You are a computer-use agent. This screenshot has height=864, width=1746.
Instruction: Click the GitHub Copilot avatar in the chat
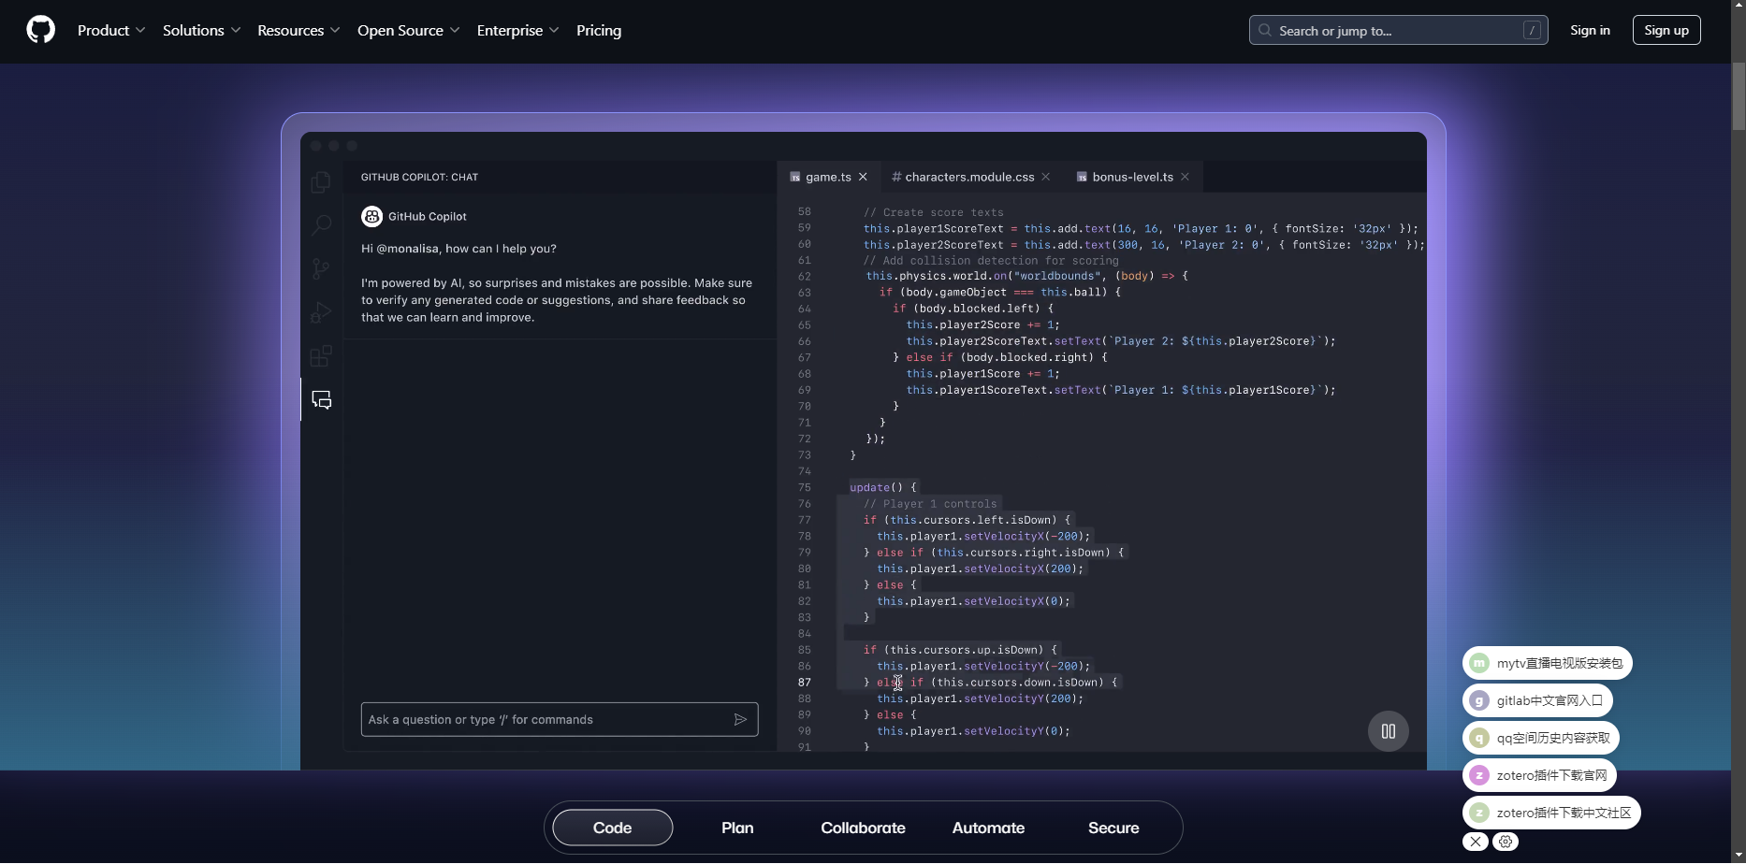point(372,216)
